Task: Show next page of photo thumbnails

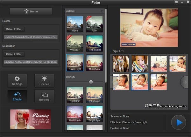Action: tap(184, 82)
